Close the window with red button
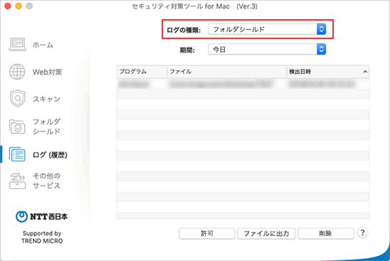 tap(8, 6)
